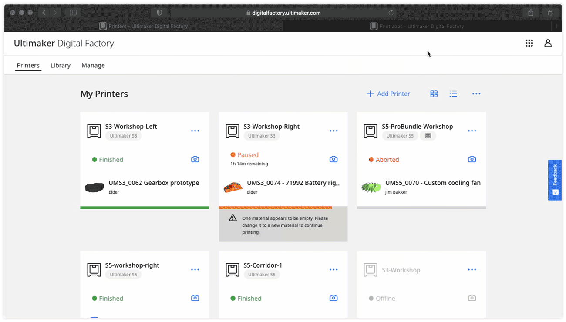Click the S3-Workshop-Right printer icon
Viewport: 566px width, 322px height.
click(232, 131)
